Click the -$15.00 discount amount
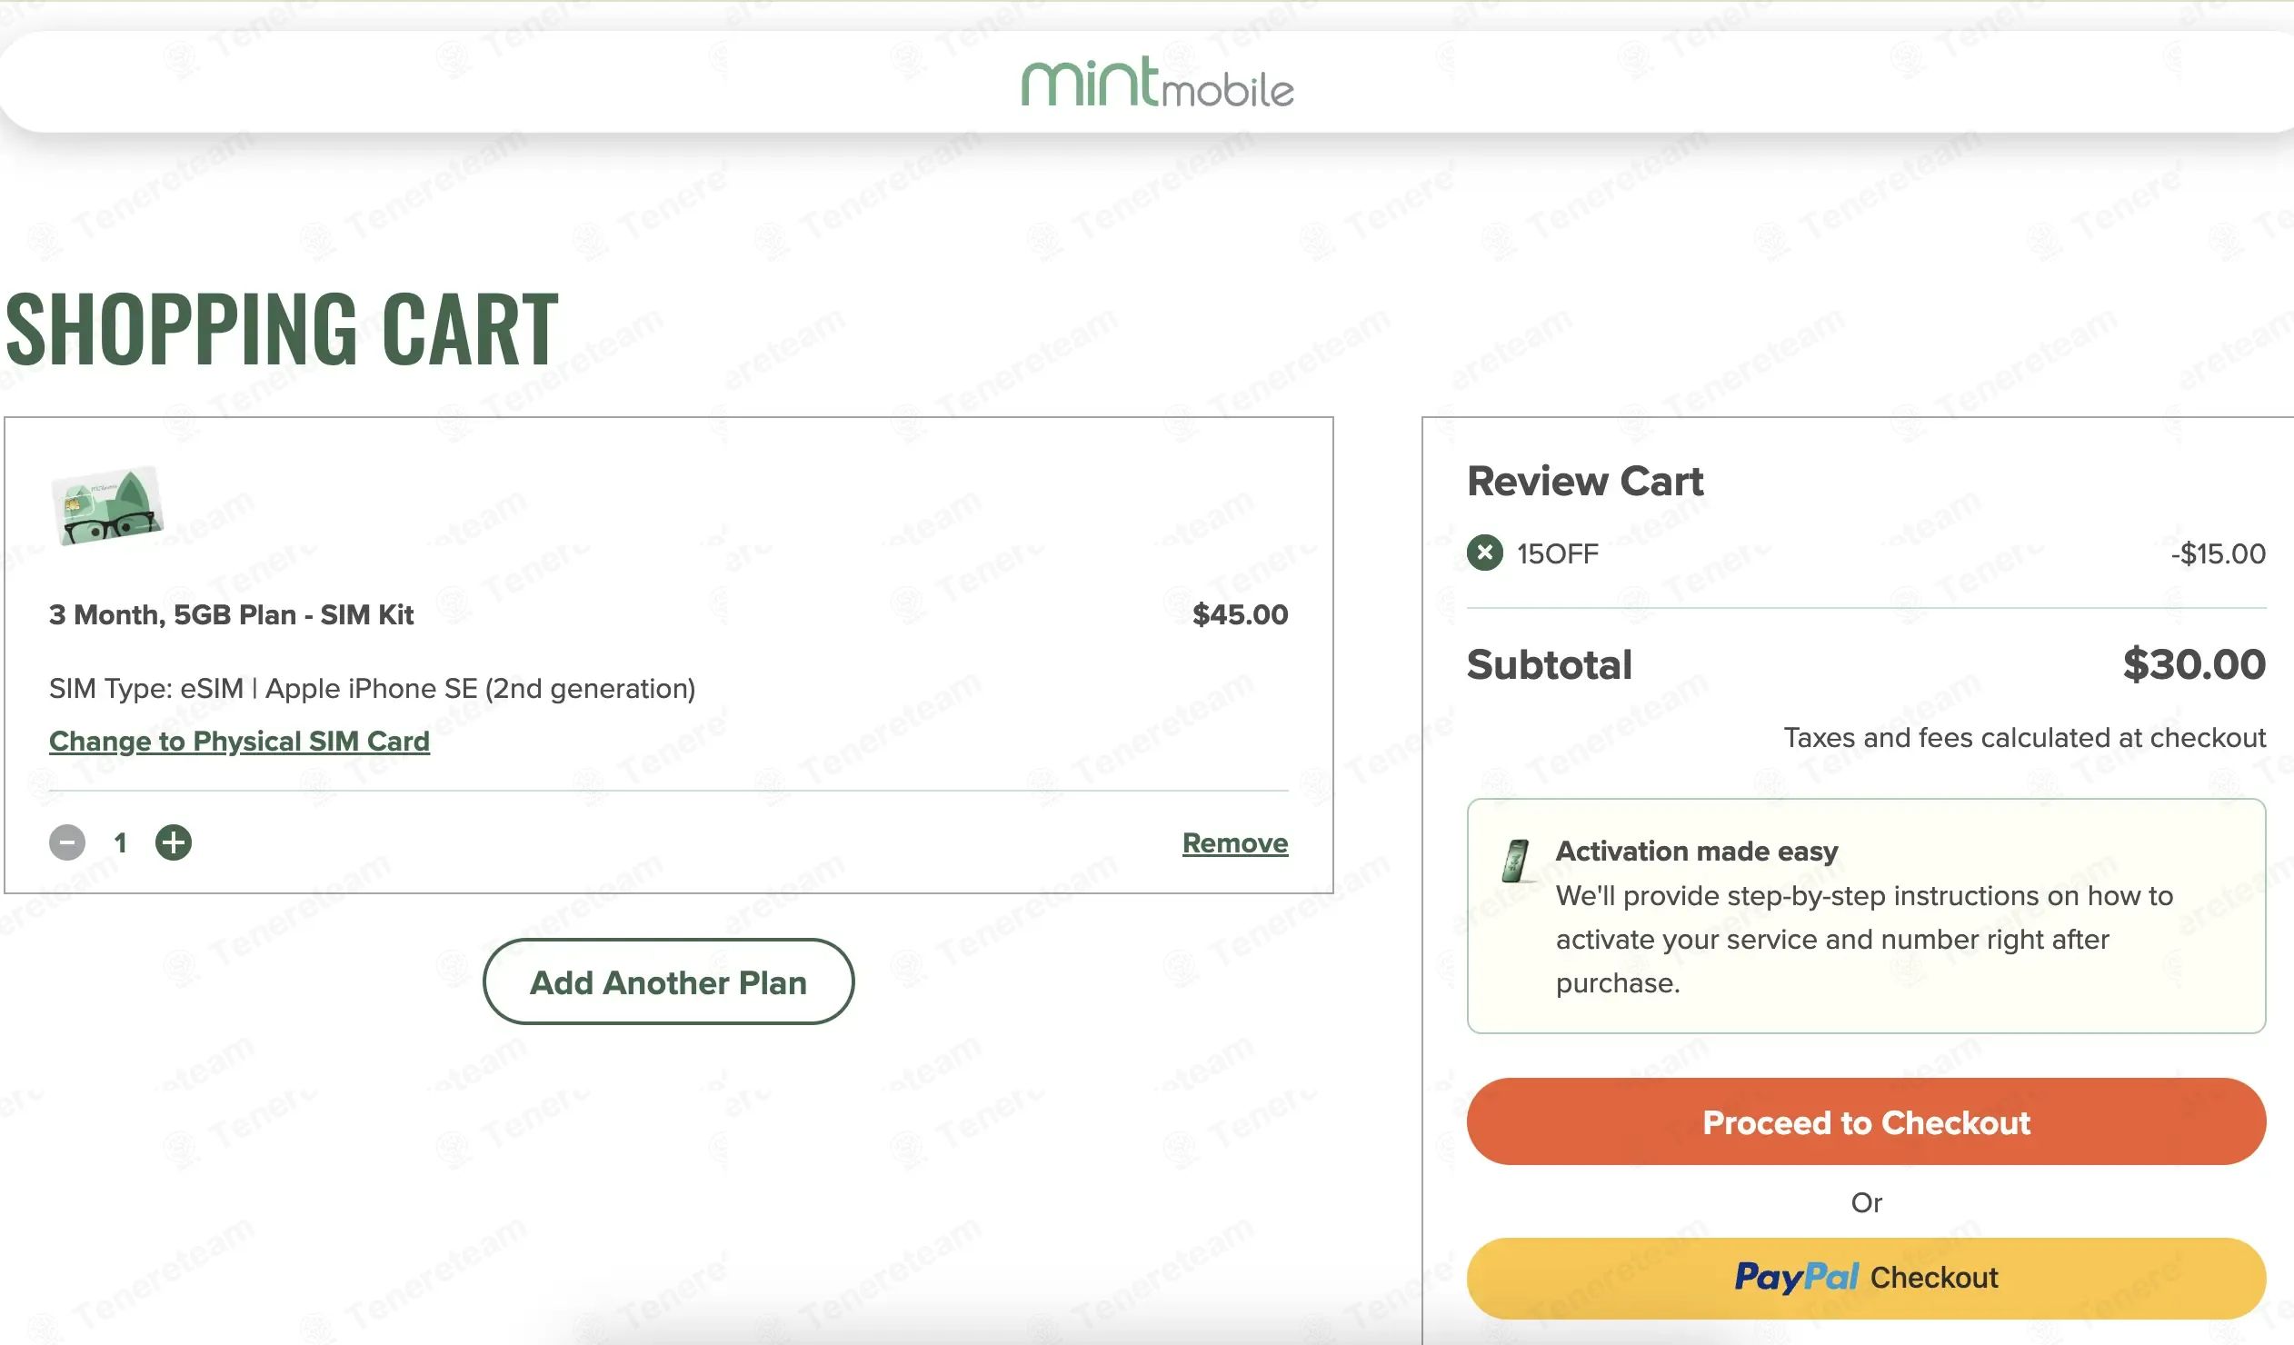Image resolution: width=2294 pixels, height=1345 pixels. click(x=2218, y=553)
